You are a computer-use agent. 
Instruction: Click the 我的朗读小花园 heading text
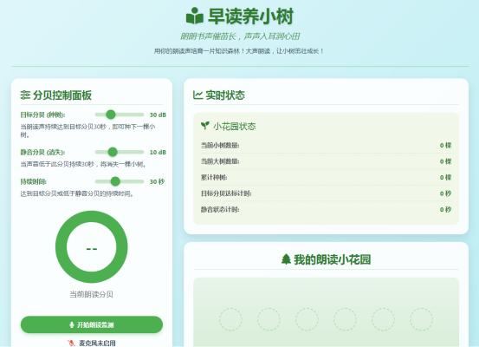(x=333, y=259)
